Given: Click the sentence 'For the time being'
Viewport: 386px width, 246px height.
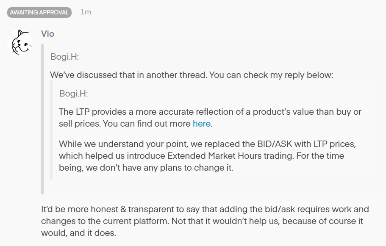Looking at the screenshot, I should click(202, 161).
